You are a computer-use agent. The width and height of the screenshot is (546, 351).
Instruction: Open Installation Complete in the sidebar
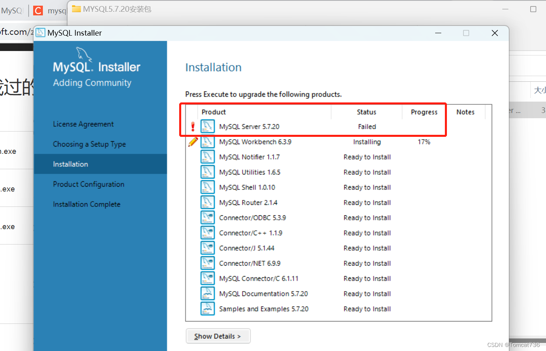point(87,204)
